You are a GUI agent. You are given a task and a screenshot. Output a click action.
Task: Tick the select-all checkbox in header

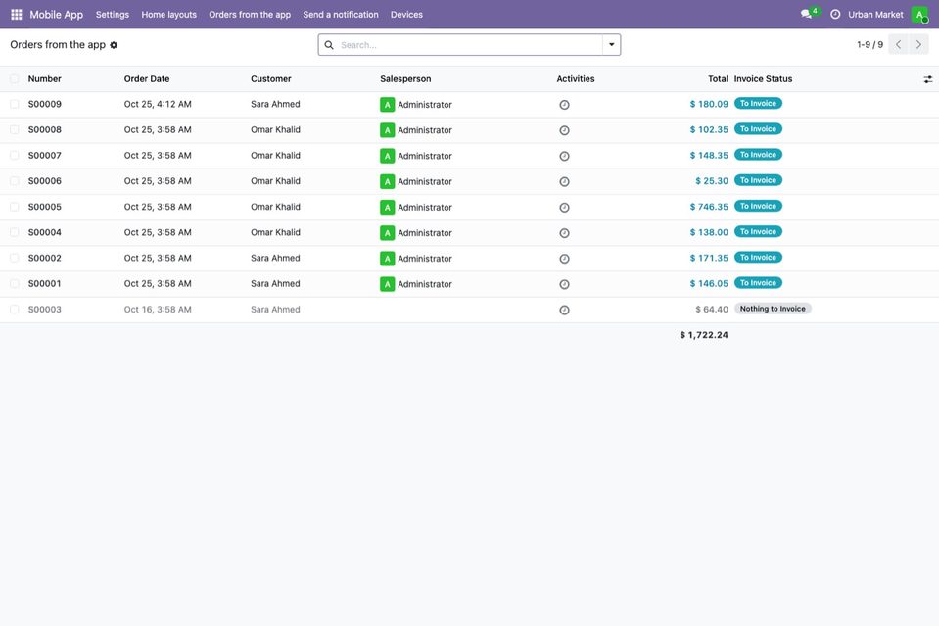(15, 79)
